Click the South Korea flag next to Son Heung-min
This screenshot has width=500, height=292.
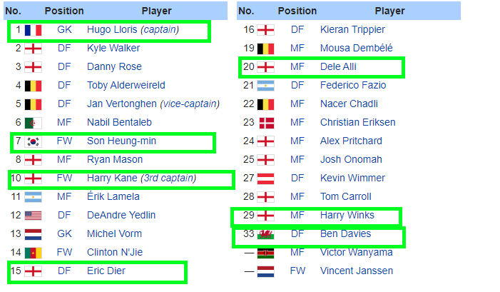(33, 141)
